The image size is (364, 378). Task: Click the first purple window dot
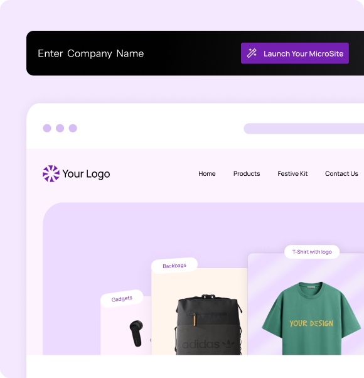point(47,128)
